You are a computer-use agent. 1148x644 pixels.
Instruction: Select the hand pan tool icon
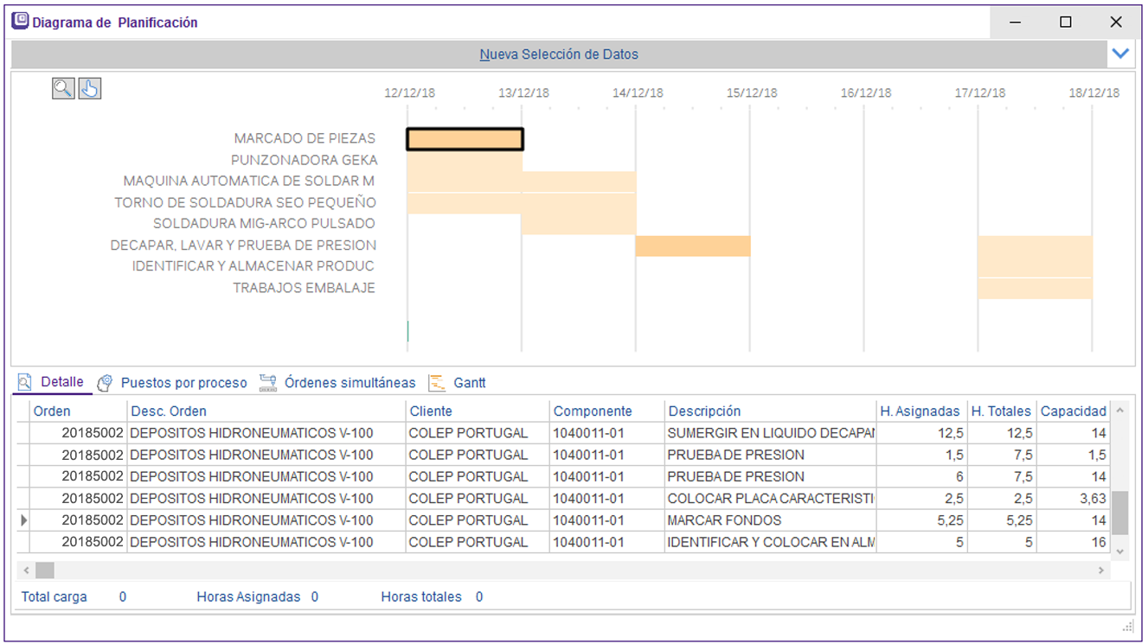pyautogui.click(x=90, y=88)
